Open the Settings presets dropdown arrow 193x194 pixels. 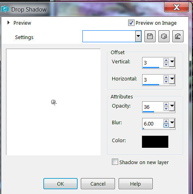pyautogui.click(x=138, y=36)
